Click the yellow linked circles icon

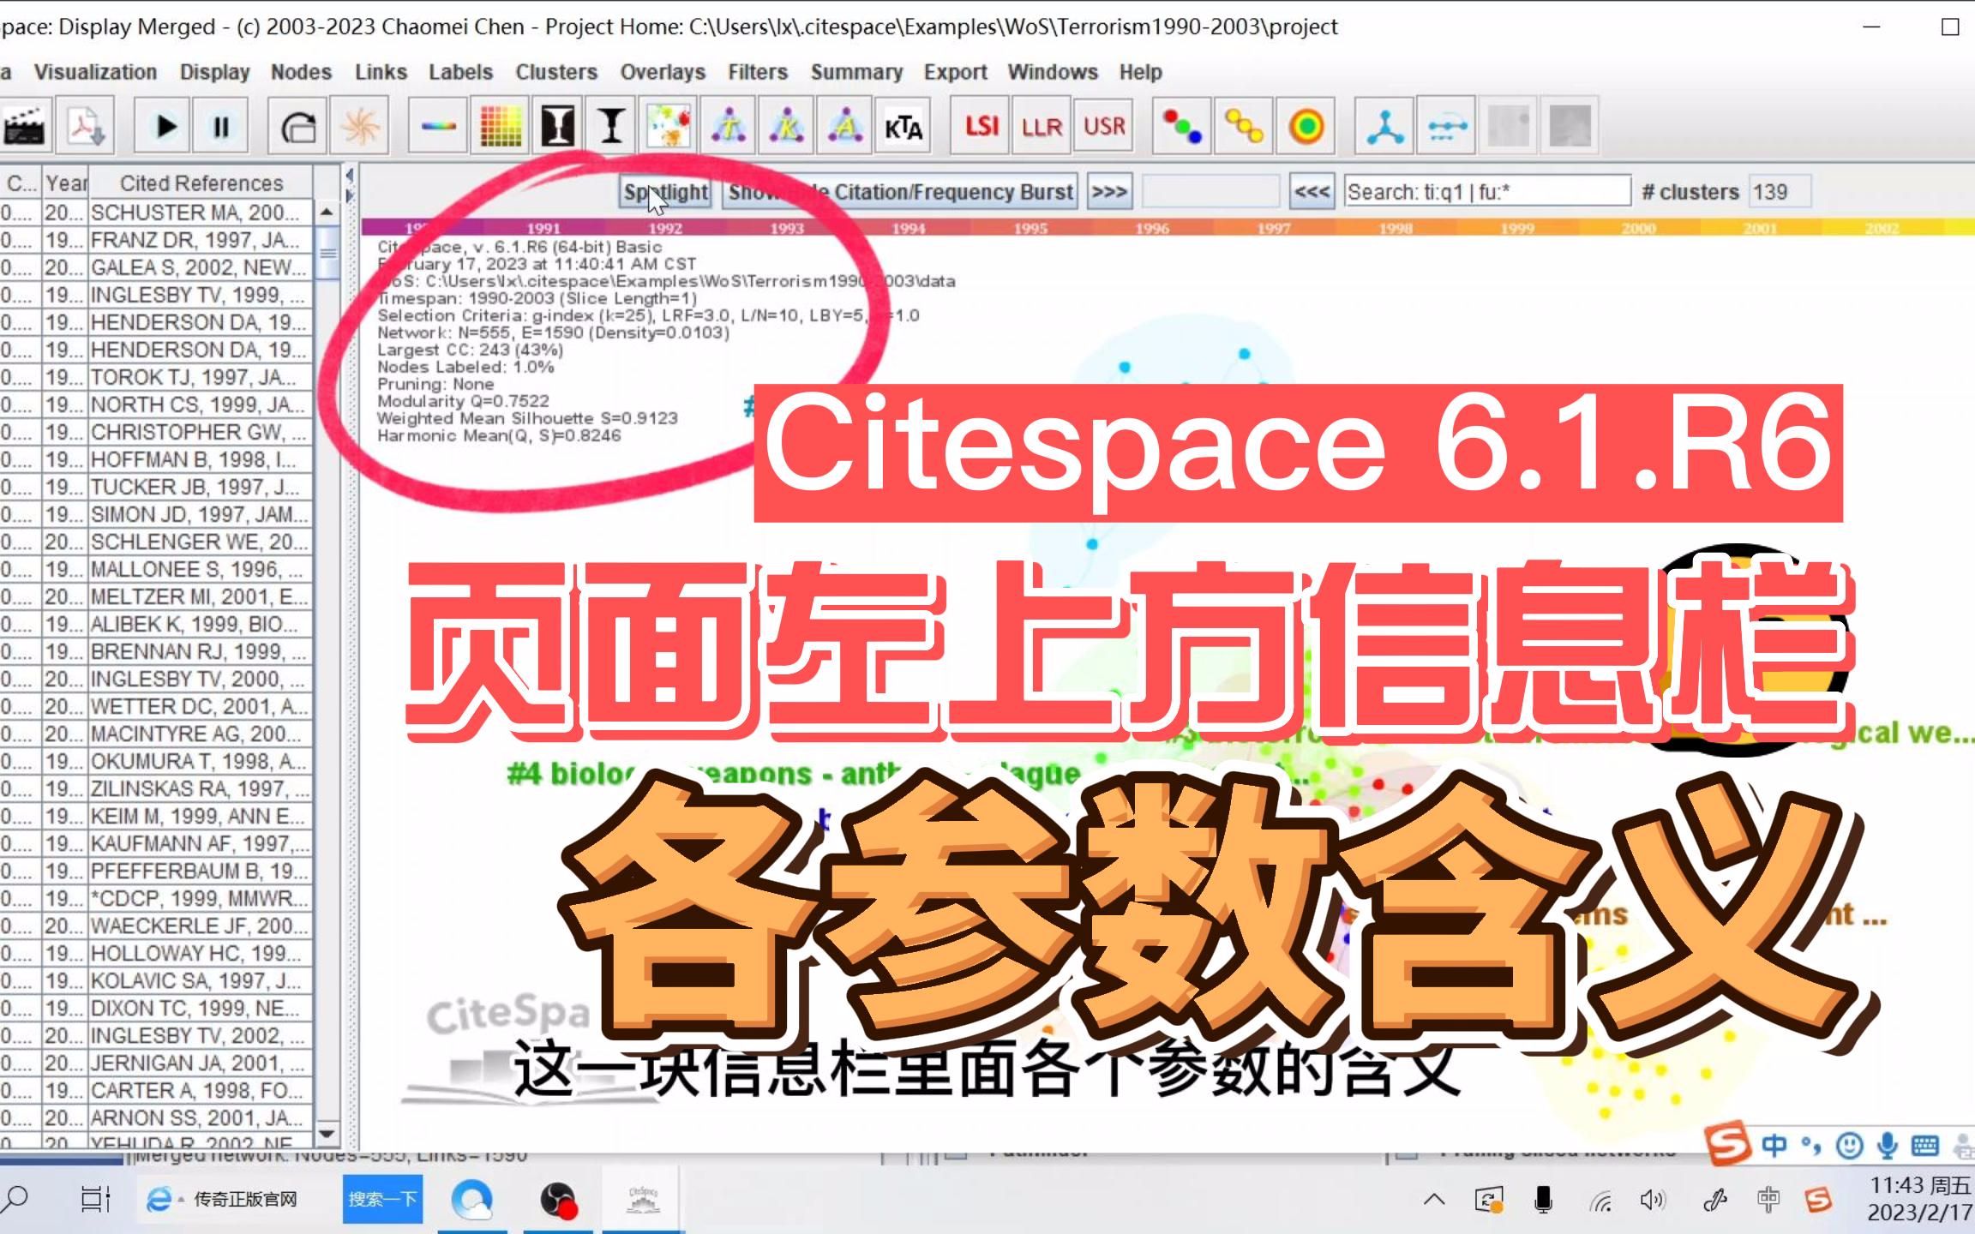pos(1244,127)
